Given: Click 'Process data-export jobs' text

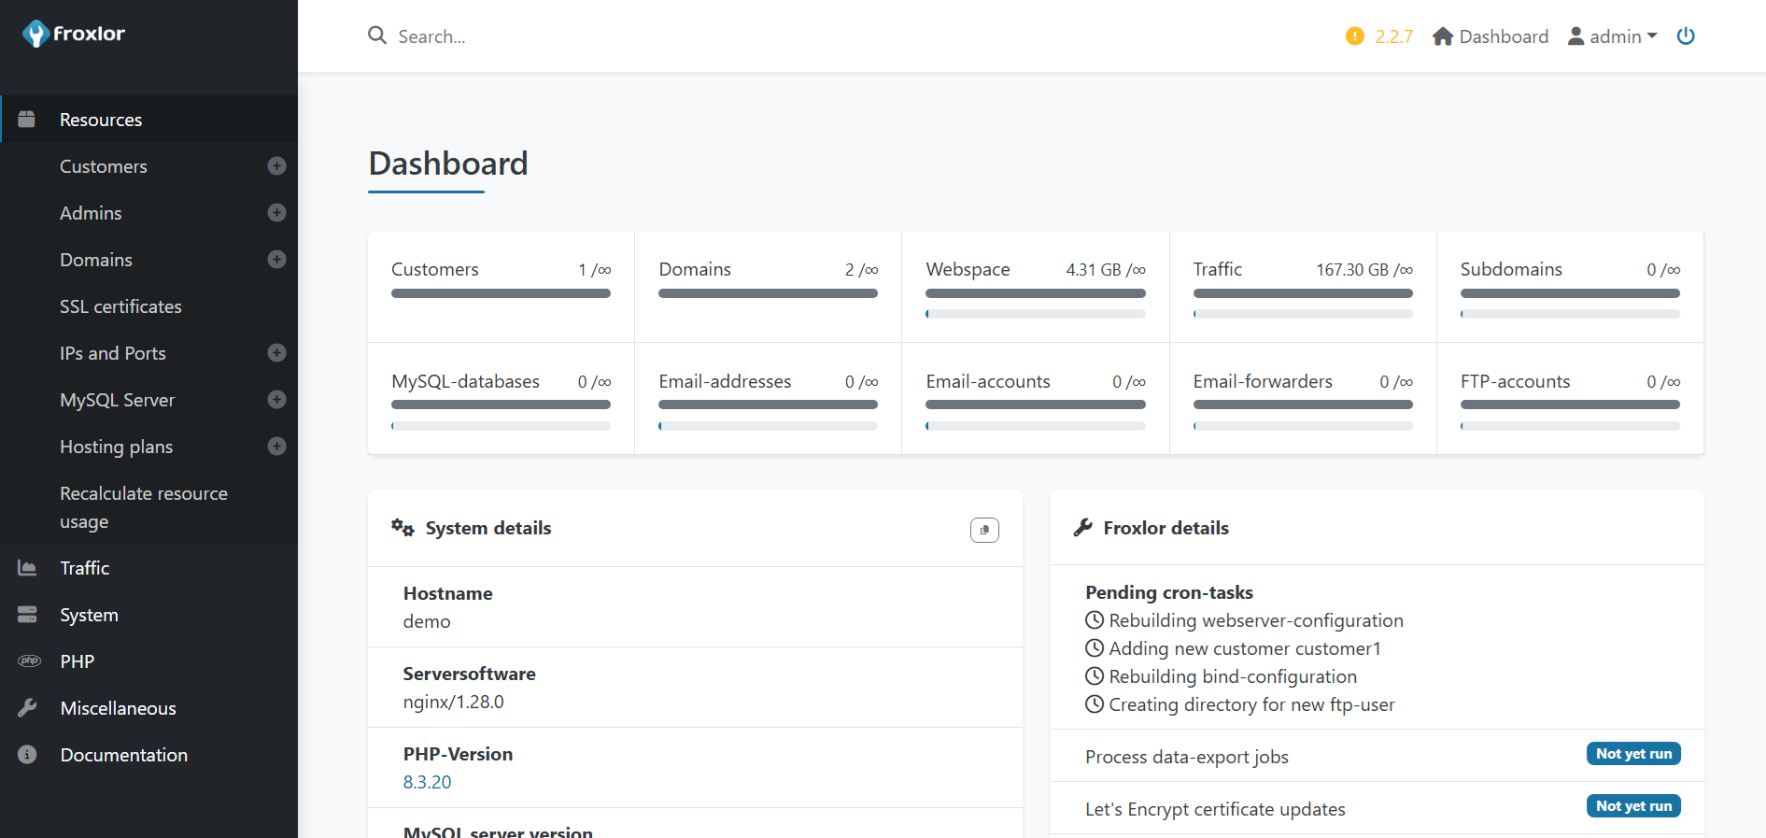Looking at the screenshot, I should pos(1187,757).
